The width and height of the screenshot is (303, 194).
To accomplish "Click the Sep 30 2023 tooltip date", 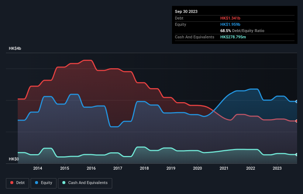I will click(186, 11).
